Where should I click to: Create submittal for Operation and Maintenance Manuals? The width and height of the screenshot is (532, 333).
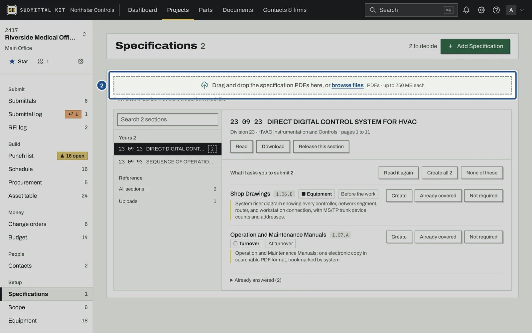[399, 237]
